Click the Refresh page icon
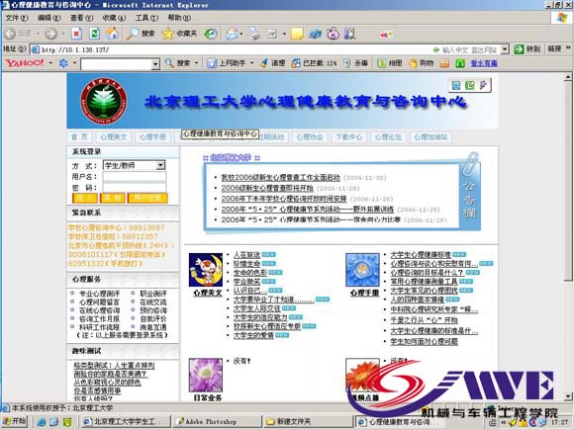Screen dimensions: 574x430 click(x=95, y=34)
